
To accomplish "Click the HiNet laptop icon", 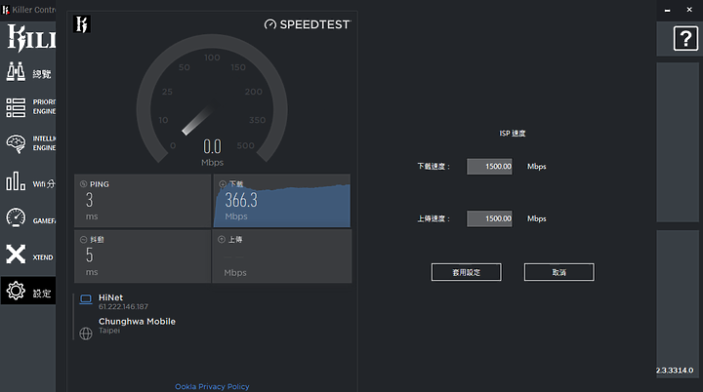I will click(86, 299).
